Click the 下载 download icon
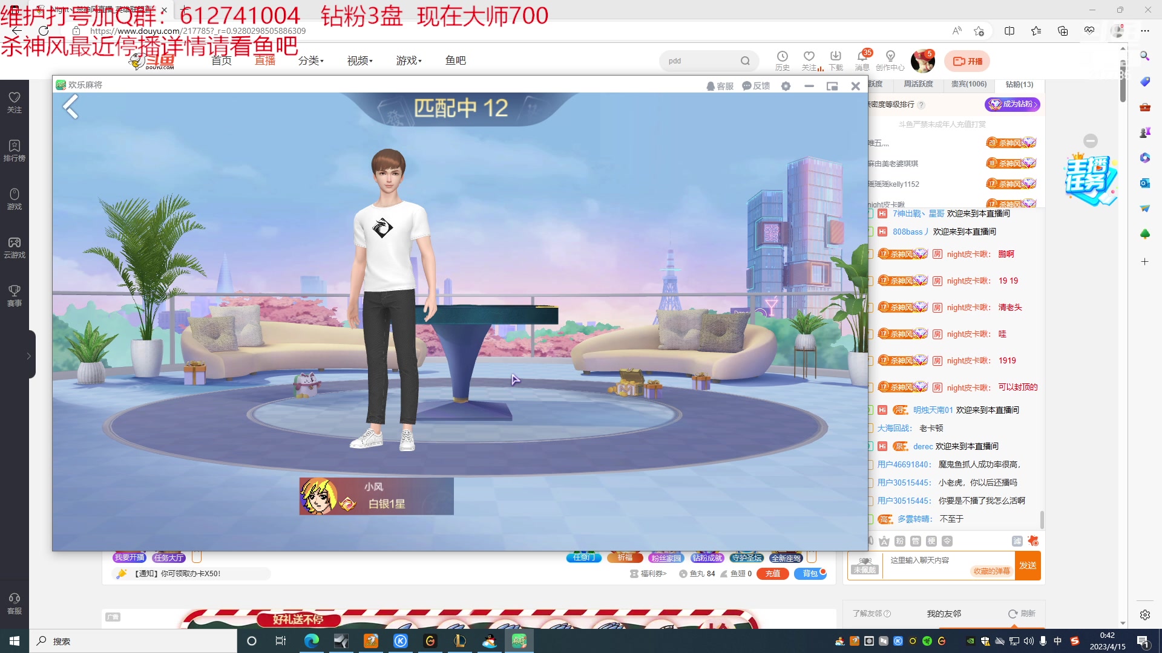The image size is (1162, 653). (836, 60)
